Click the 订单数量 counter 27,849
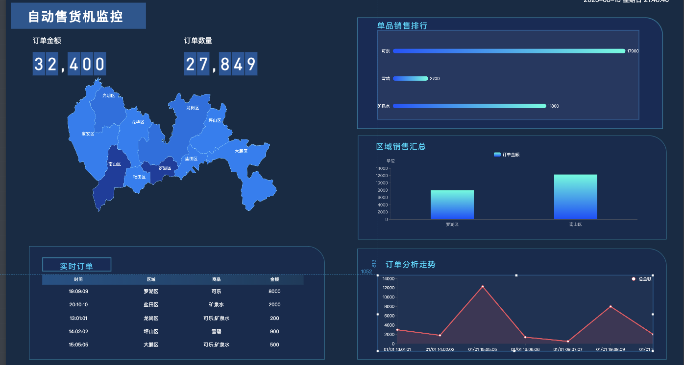684x365 pixels. [x=220, y=64]
